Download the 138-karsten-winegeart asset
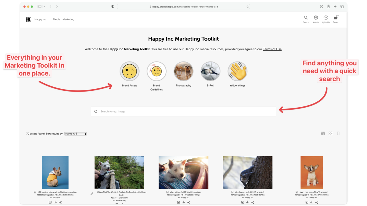The image size is (367, 206). 55,202
